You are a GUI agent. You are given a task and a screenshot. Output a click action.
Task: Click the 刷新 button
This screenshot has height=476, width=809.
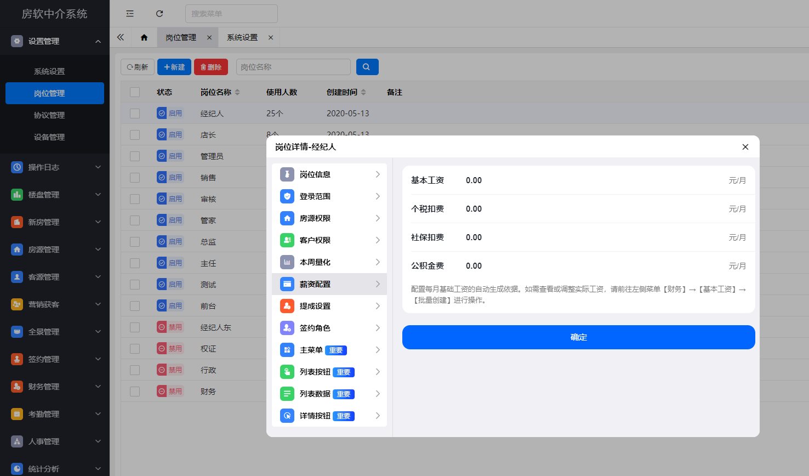click(138, 67)
